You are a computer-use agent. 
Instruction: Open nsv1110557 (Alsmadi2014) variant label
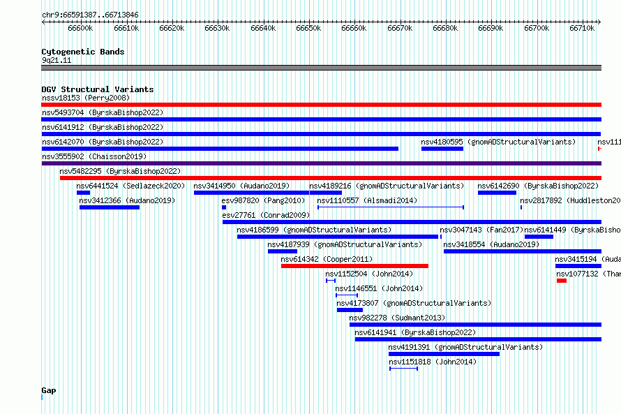coord(367,200)
